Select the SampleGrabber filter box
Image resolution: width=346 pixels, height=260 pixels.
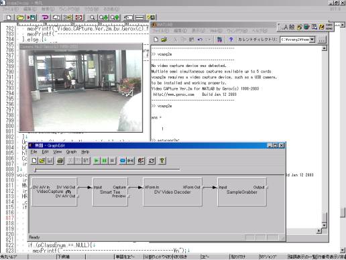click(x=242, y=192)
